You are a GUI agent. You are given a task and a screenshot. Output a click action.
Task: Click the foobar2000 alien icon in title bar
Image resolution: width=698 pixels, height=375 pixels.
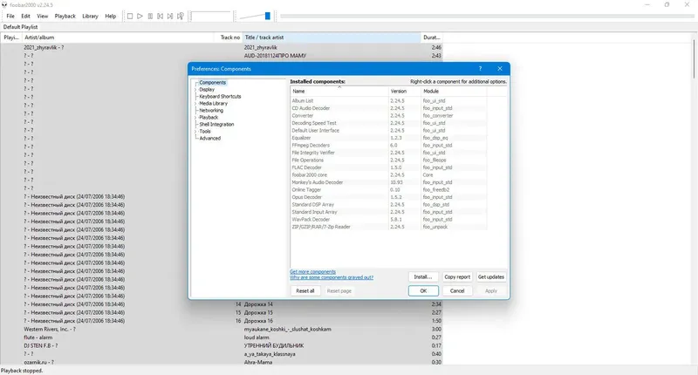coord(4,4)
